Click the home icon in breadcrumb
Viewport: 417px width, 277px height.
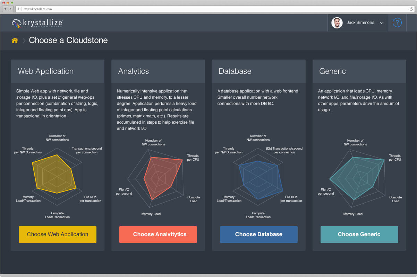15,41
